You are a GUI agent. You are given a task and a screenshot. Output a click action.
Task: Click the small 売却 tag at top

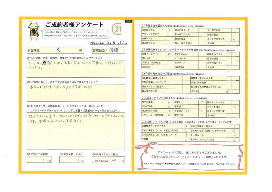click(x=128, y=21)
